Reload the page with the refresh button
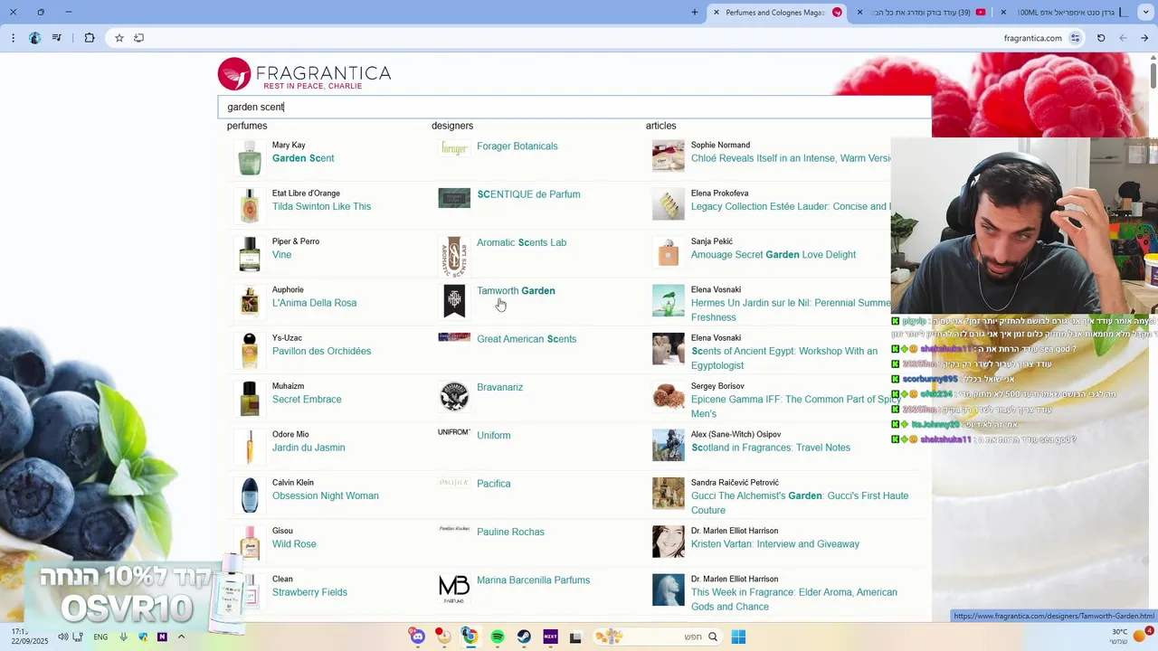Viewport: 1158px width, 651px height. (x=1101, y=38)
